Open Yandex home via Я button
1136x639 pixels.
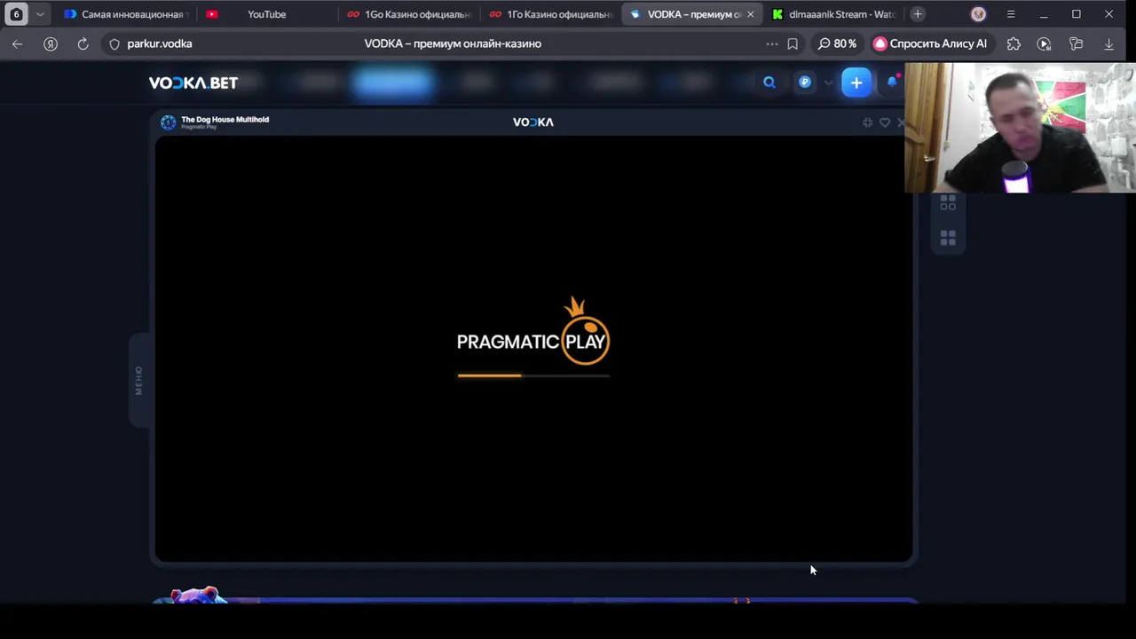[51, 43]
